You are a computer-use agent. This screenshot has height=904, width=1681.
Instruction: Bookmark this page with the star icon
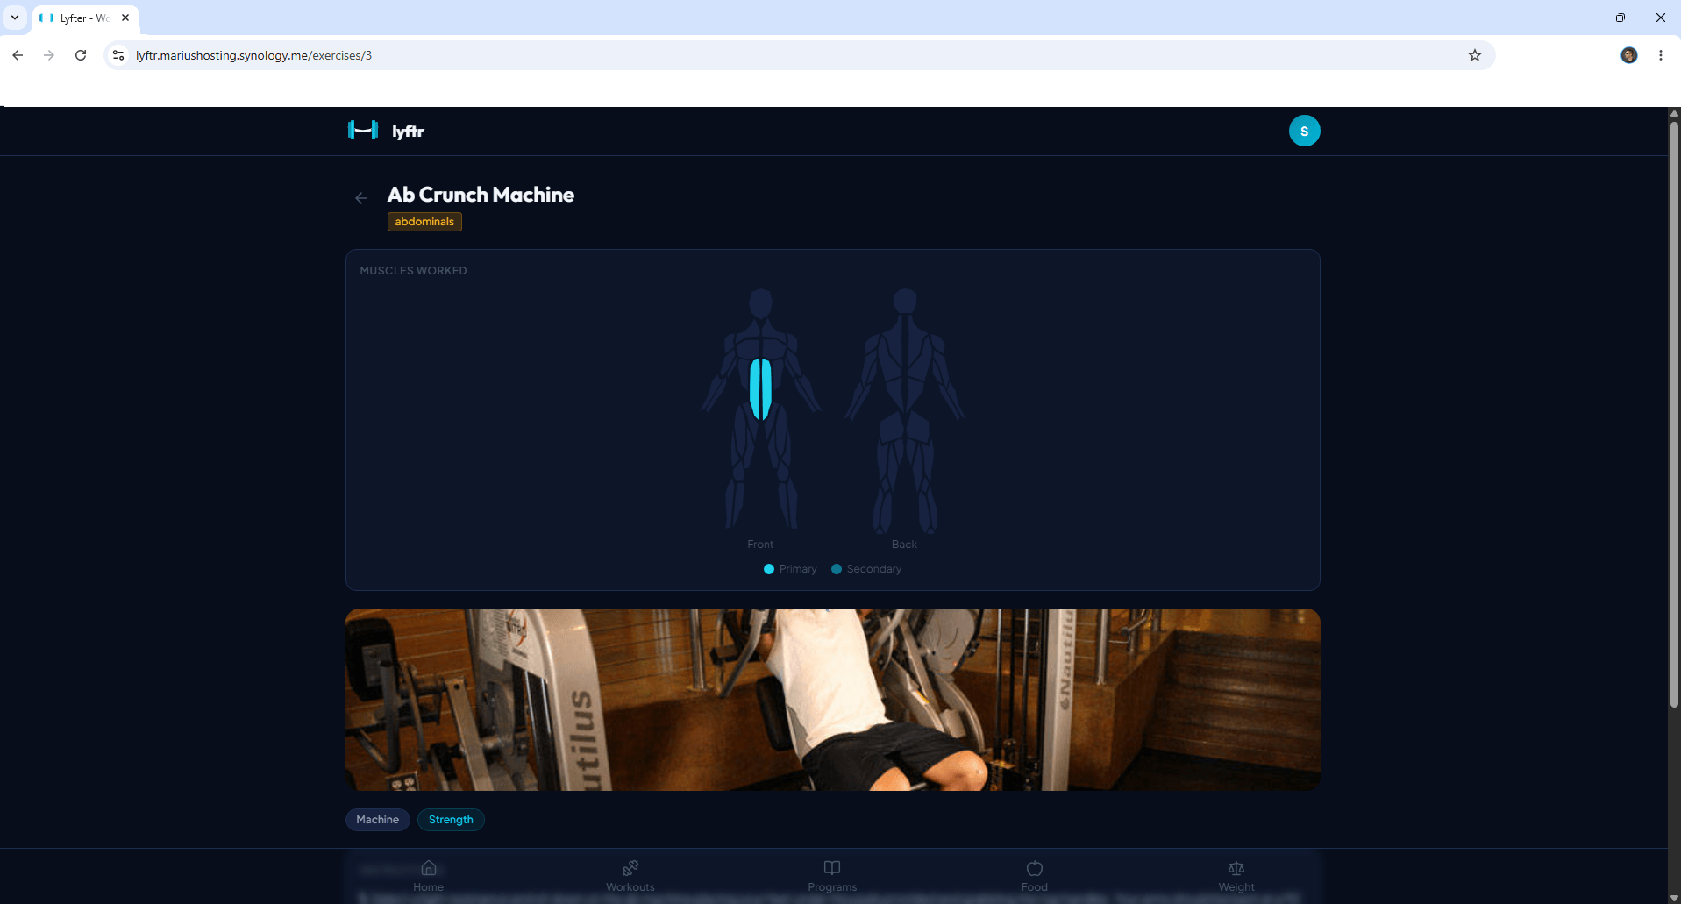coord(1475,55)
